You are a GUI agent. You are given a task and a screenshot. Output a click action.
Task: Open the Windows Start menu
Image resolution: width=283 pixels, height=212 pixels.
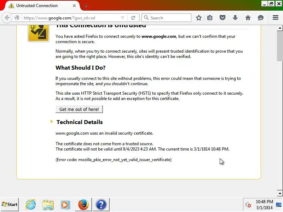pos(10,205)
